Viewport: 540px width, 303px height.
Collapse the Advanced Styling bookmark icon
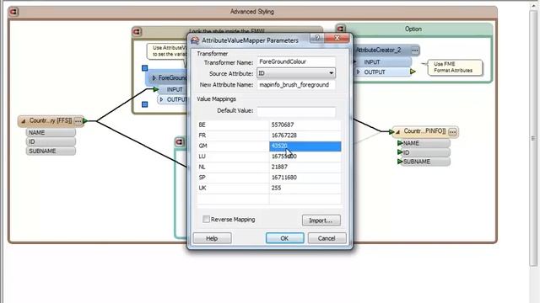pyautogui.click(x=13, y=12)
